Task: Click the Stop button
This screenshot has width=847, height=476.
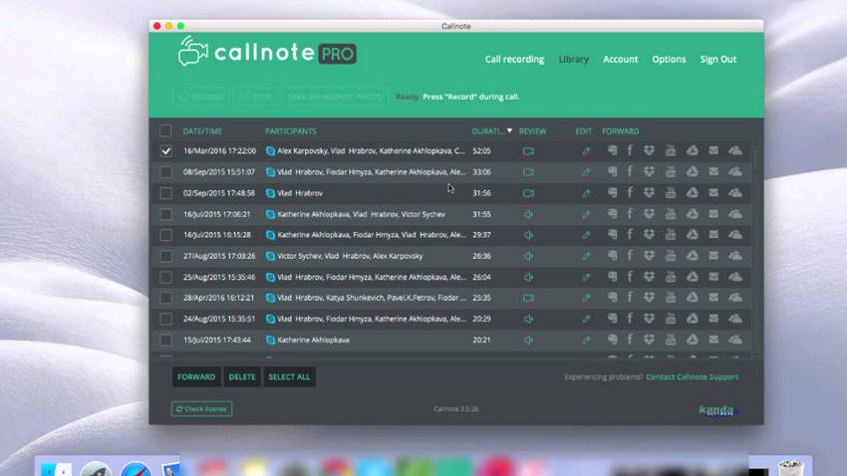Action: coord(256,97)
